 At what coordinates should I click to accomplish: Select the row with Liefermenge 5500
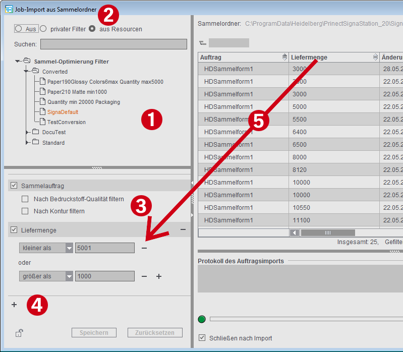pos(301,119)
